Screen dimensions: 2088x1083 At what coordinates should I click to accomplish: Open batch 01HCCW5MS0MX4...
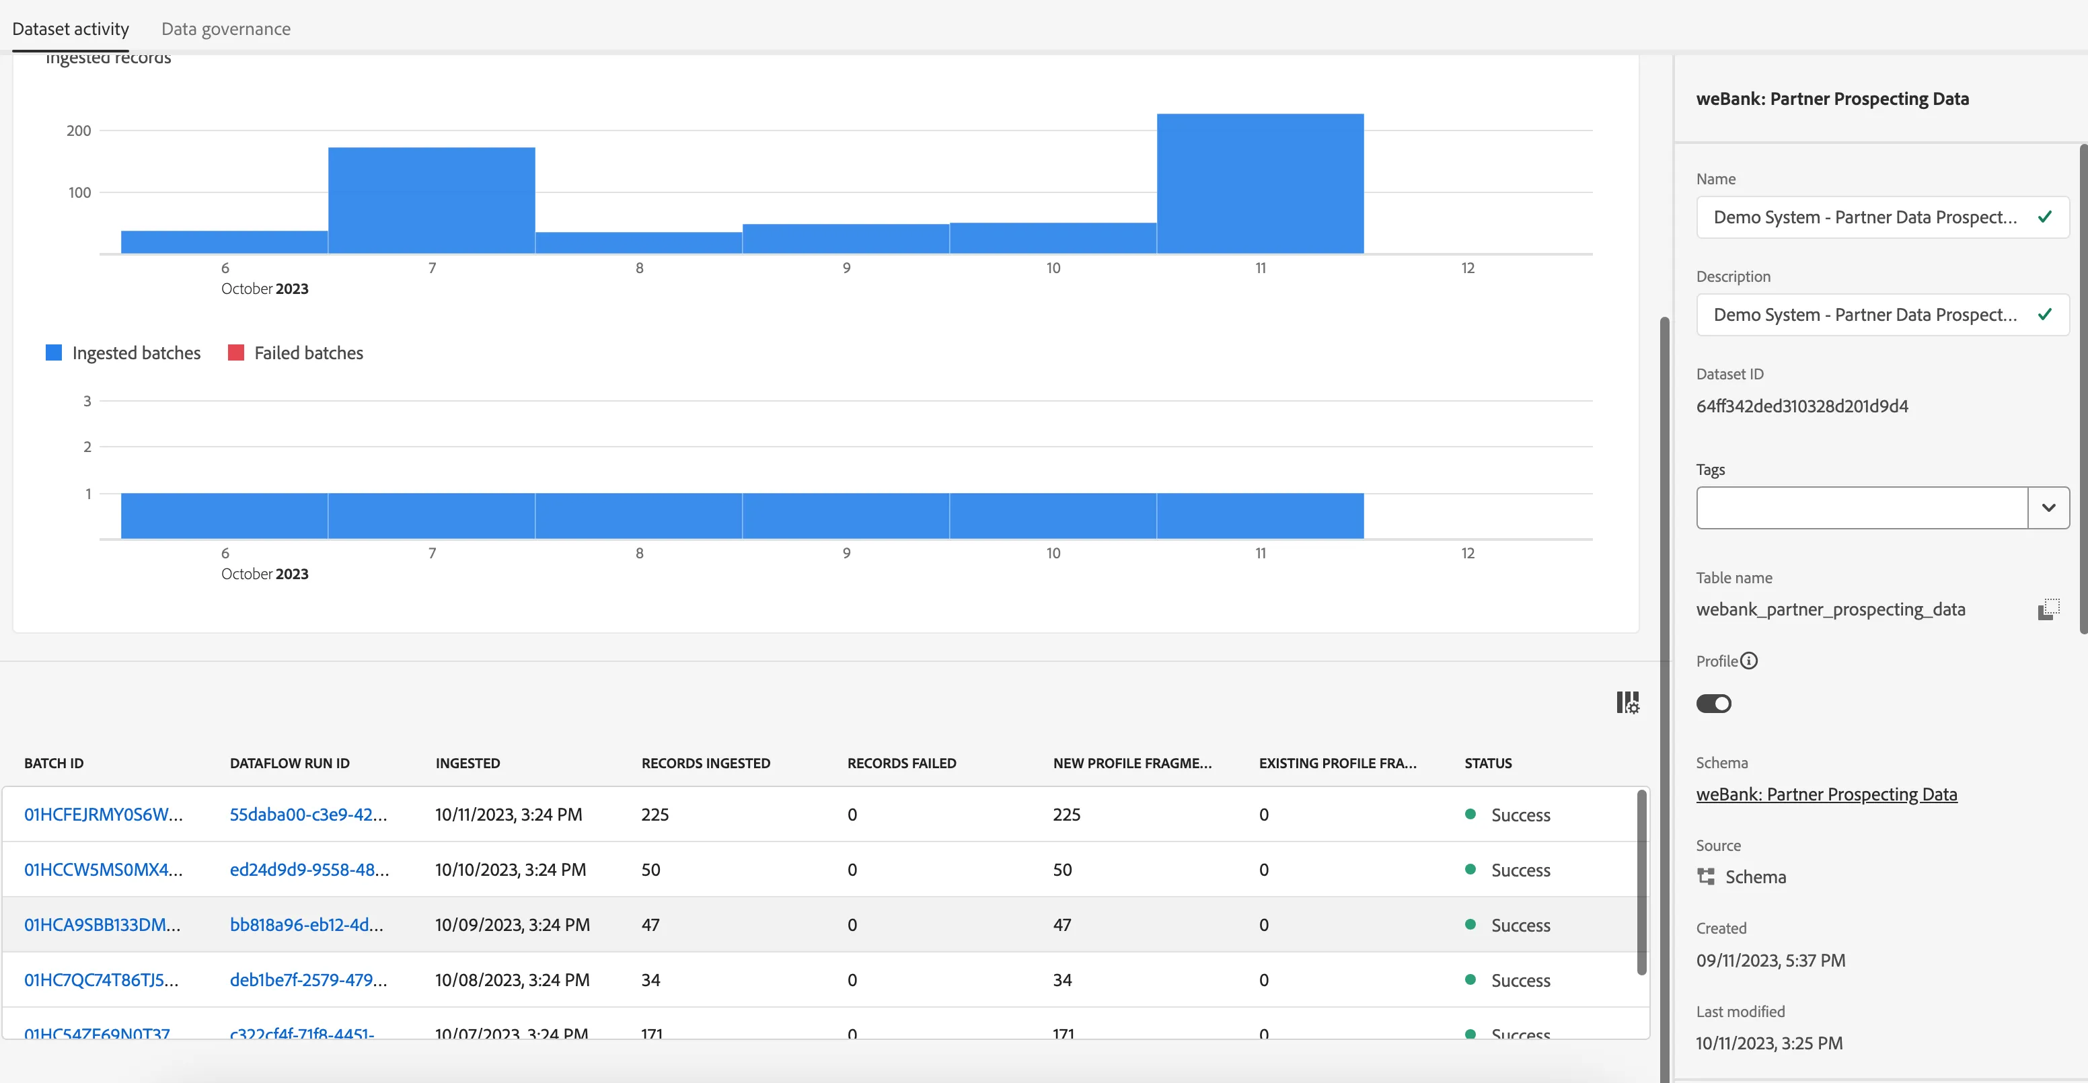click(103, 870)
